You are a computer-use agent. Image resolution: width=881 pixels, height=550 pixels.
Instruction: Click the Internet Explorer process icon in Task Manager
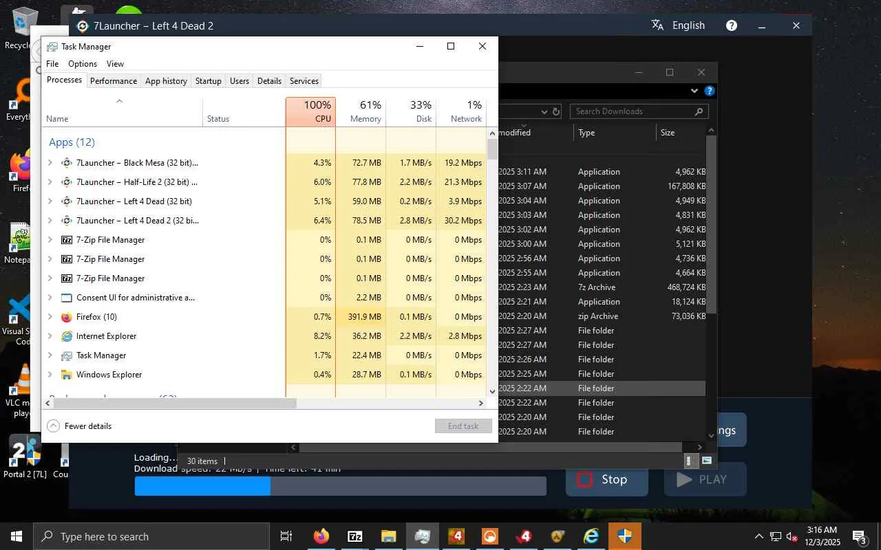(67, 336)
